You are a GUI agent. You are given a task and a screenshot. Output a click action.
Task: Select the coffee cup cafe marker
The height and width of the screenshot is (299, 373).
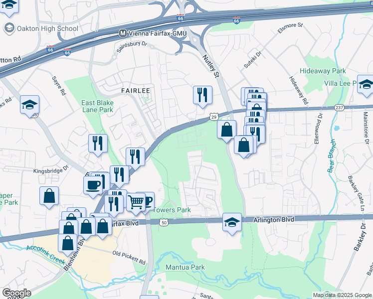point(93,185)
